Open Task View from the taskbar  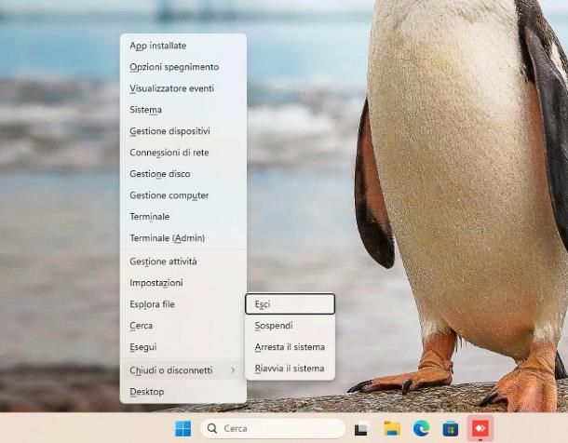coord(361,429)
